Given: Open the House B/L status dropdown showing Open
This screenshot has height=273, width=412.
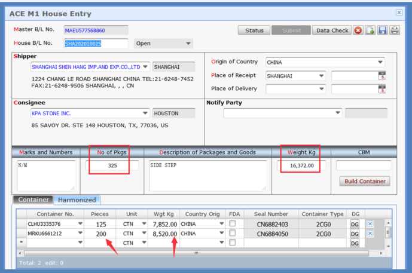Looking at the screenshot, I should (188, 44).
